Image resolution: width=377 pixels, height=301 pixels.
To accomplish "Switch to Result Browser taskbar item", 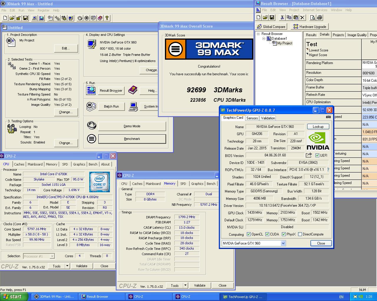I will pyautogui.click(x=102, y=297).
